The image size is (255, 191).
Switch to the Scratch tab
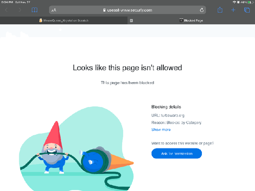click(x=64, y=21)
